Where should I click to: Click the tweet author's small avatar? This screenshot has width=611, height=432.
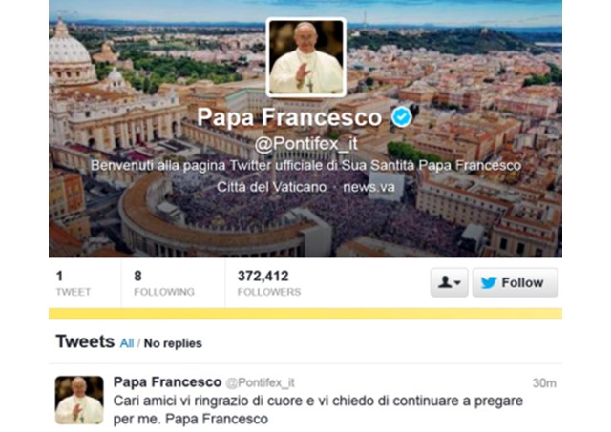[79, 400]
